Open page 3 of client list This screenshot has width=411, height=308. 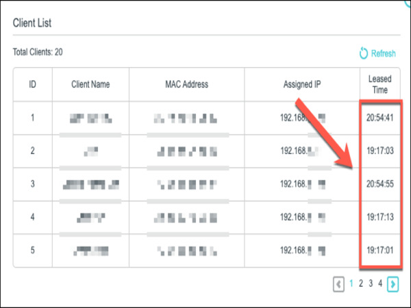371,283
